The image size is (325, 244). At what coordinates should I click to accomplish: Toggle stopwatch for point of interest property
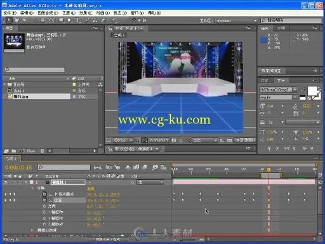[44, 194]
